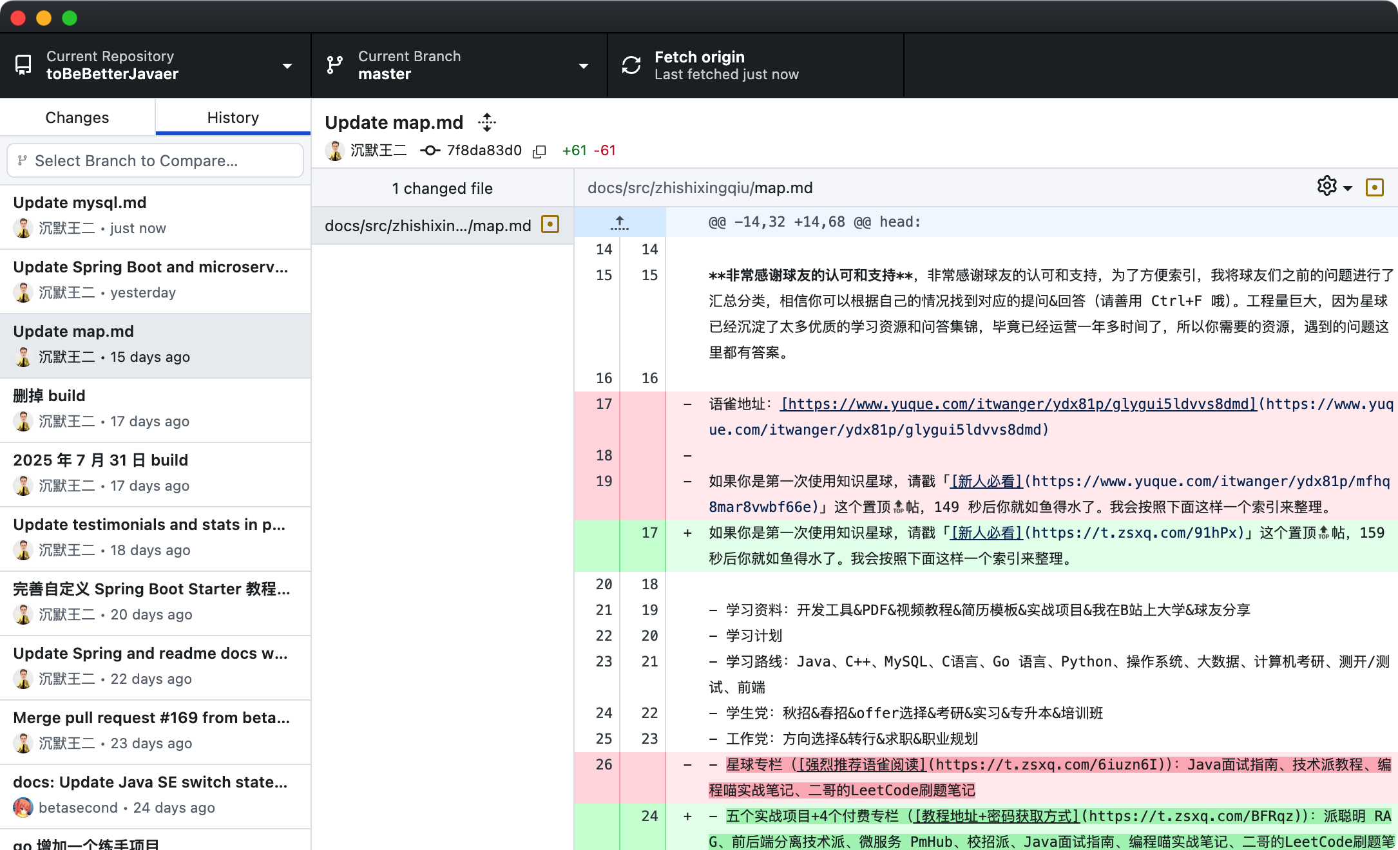
Task: Click the repository book icon top-left
Action: pos(24,65)
